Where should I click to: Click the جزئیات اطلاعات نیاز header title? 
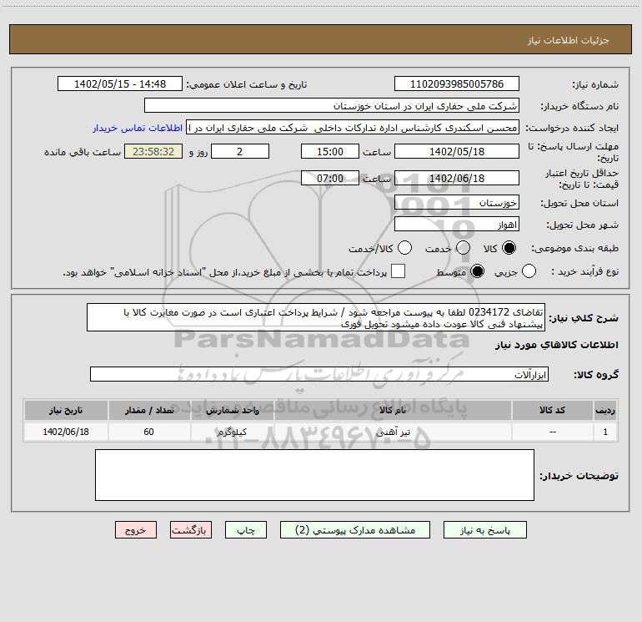(569, 40)
